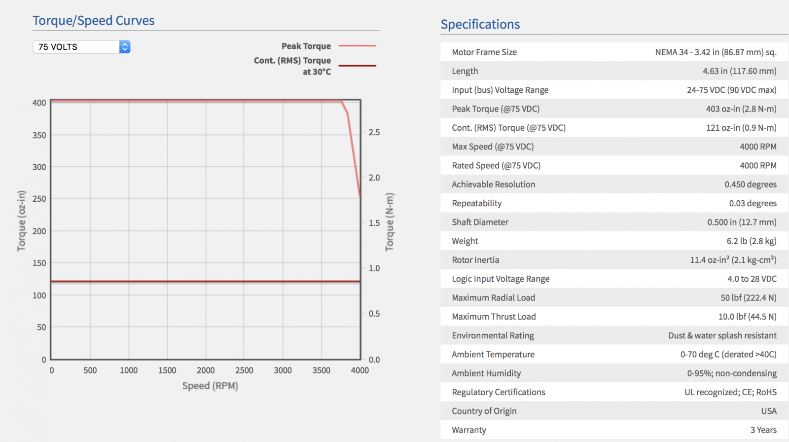Image resolution: width=789 pixels, height=442 pixels.
Task: Click the Torque (N-m) right axis label
Action: (390, 222)
